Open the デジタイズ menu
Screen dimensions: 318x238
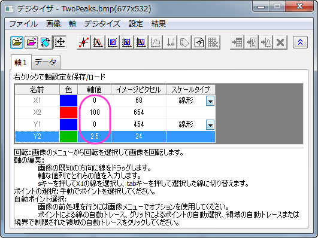[x=102, y=24]
